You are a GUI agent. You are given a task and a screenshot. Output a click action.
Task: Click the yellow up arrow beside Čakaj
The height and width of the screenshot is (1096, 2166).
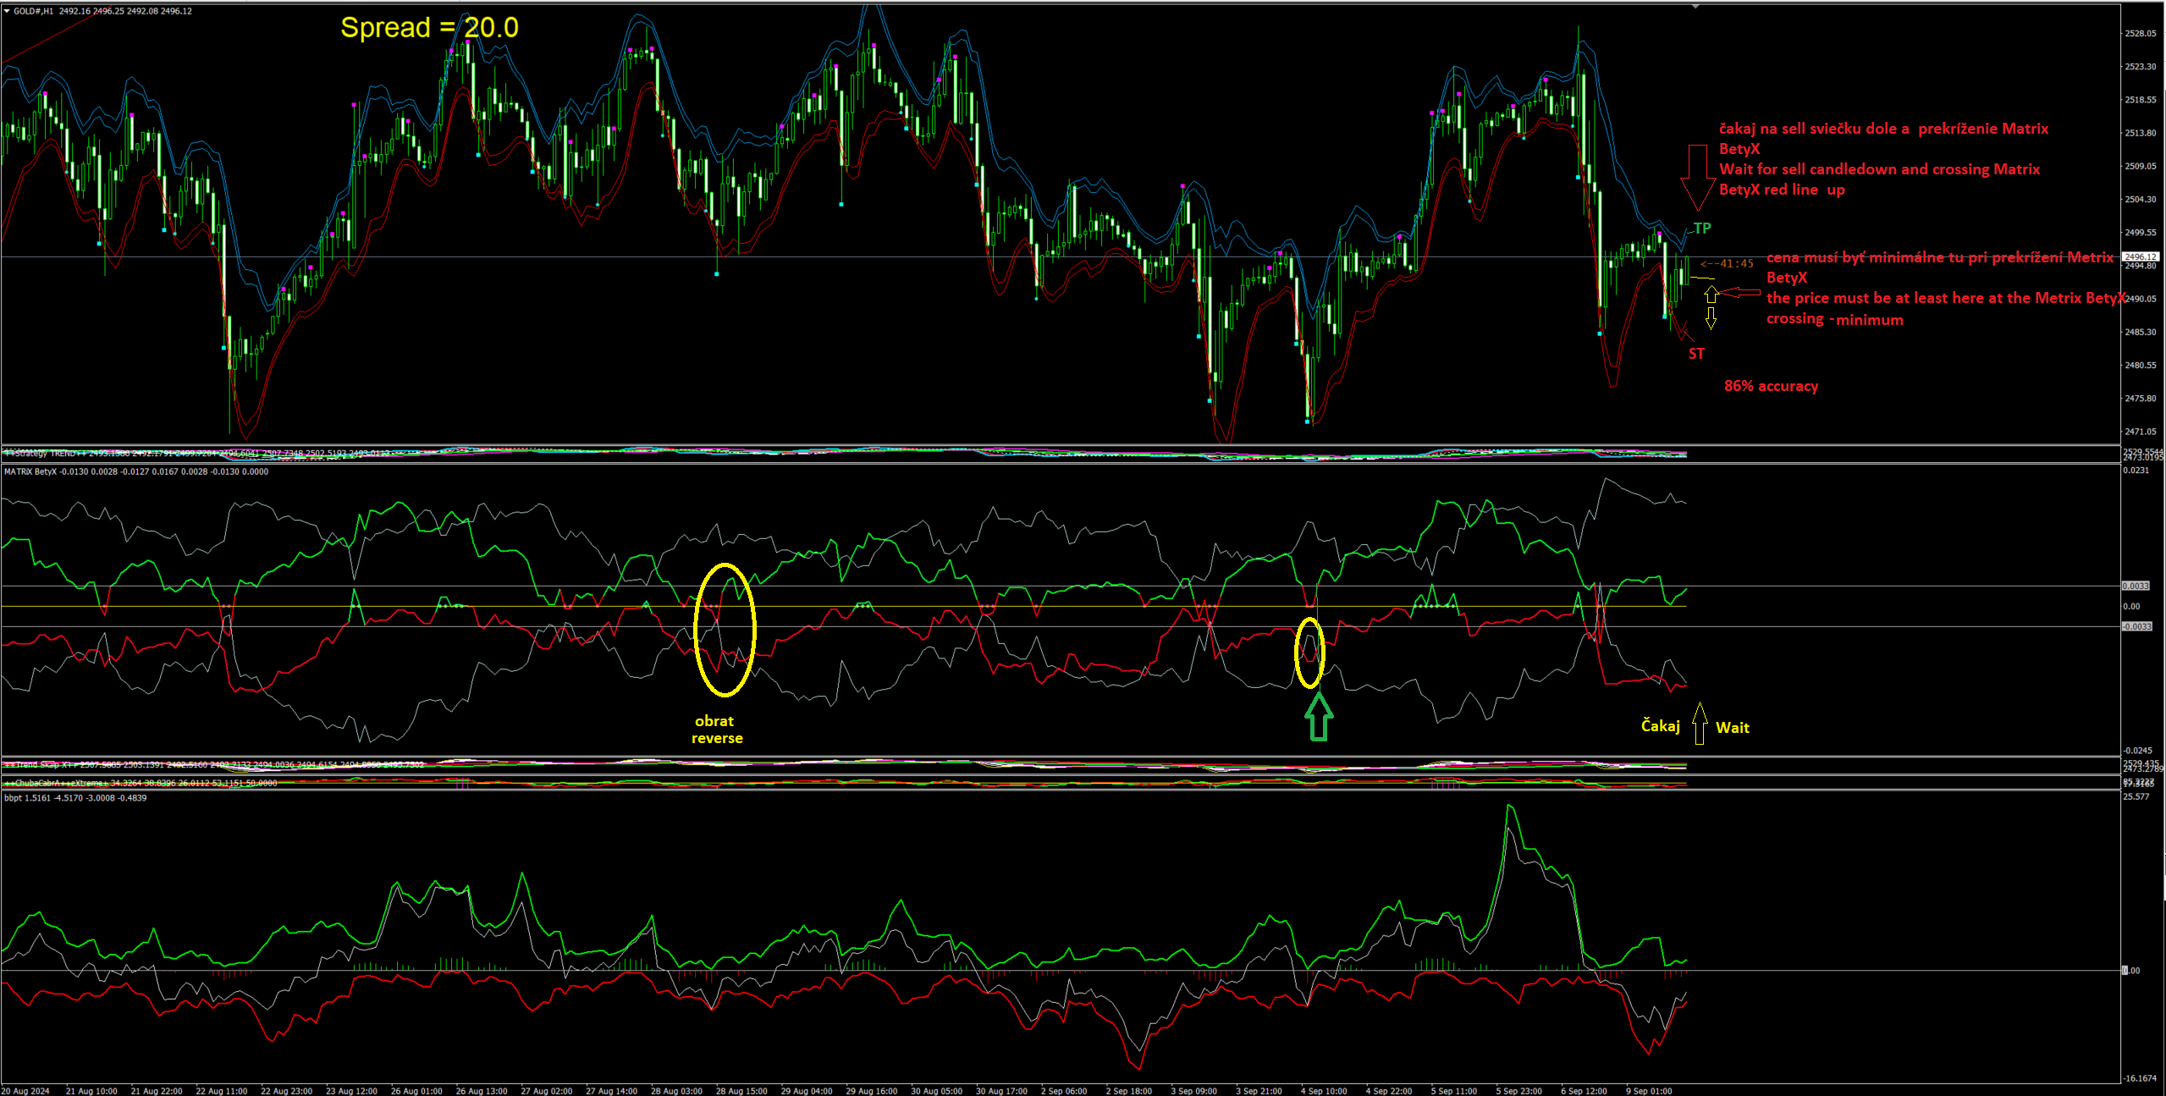(1699, 724)
